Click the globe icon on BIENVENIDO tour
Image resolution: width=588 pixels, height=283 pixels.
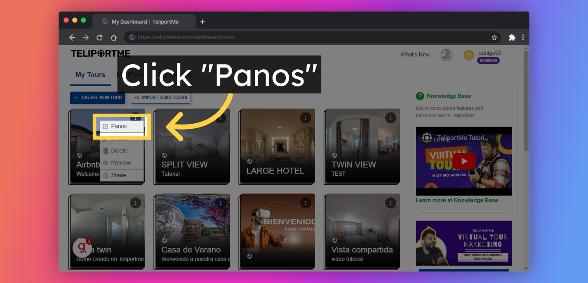coord(249,256)
